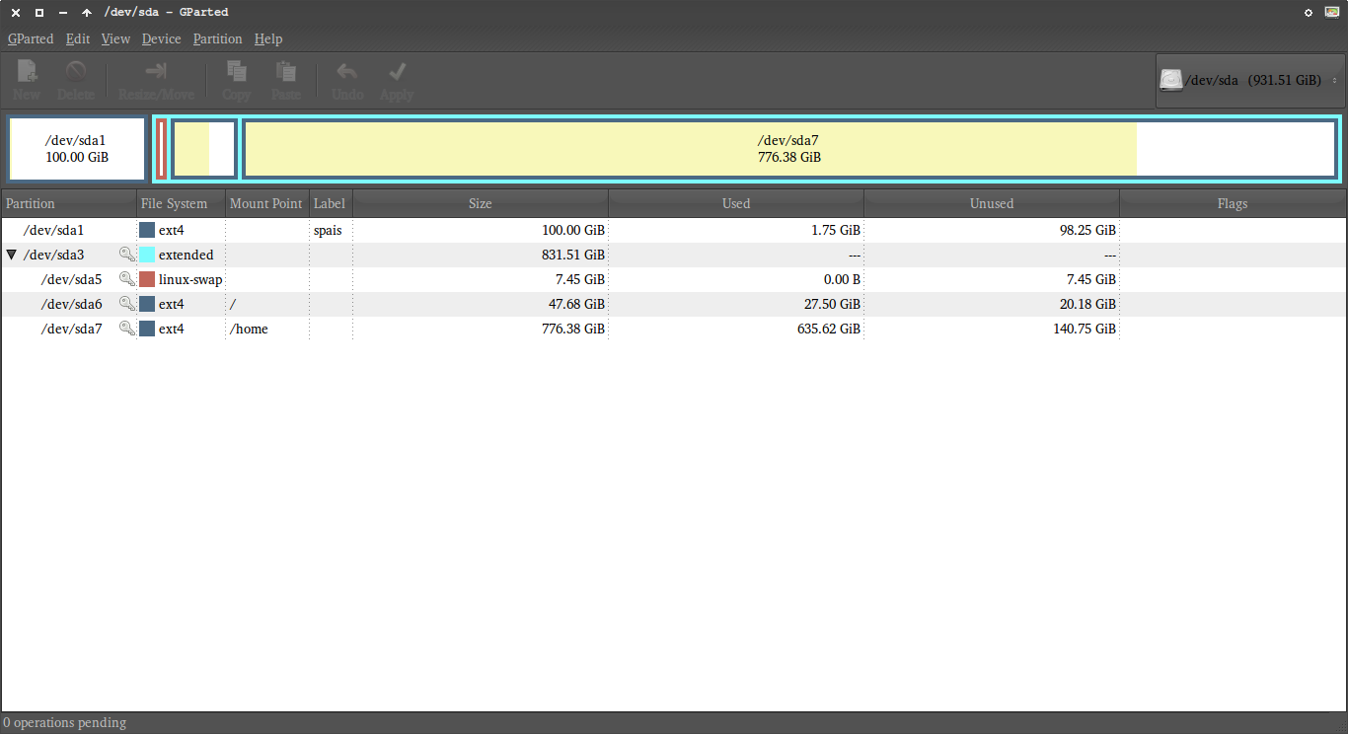Screen dimensions: 1348x734
Task: Select ext4 color swatch in /dev/sda1 row
Action: coord(147,230)
